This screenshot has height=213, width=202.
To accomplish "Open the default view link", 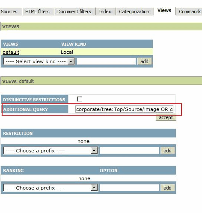I will 11,52.
